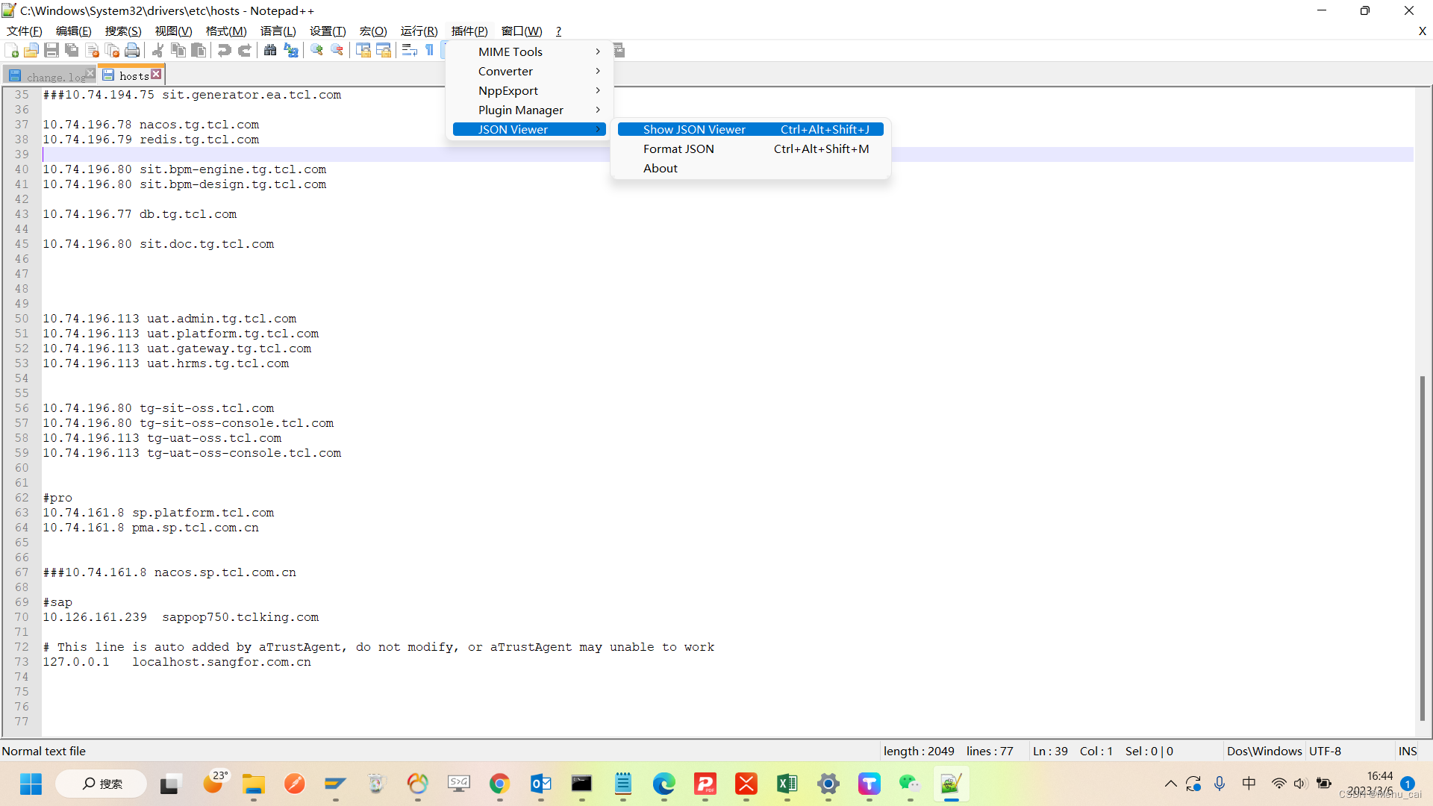
Task: Click the Zoom in magnifier icon
Action: (x=317, y=51)
